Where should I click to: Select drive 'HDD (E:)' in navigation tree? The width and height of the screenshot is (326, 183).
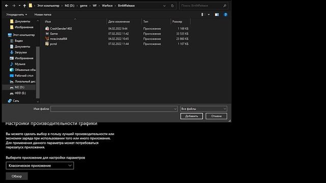pos(20,93)
